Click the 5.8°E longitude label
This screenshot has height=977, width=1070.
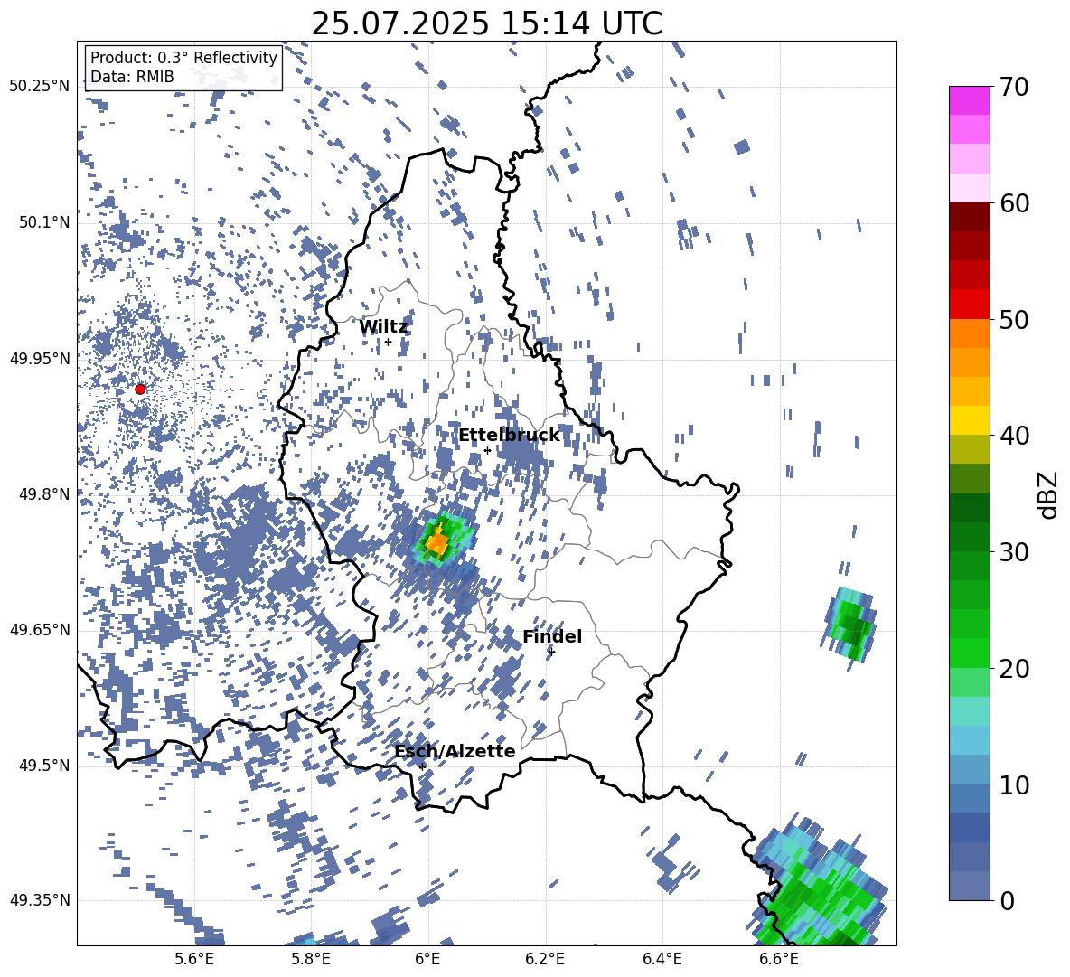coord(311,959)
